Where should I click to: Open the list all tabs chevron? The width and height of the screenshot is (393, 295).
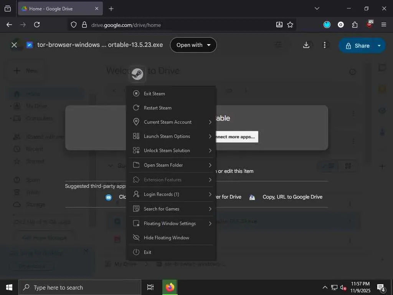pyautogui.click(x=317, y=8)
